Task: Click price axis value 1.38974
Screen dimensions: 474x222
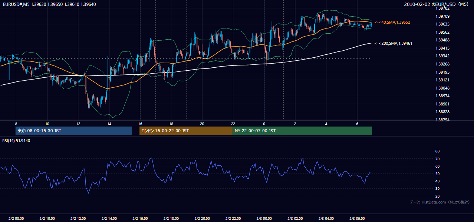Action: 442,96
